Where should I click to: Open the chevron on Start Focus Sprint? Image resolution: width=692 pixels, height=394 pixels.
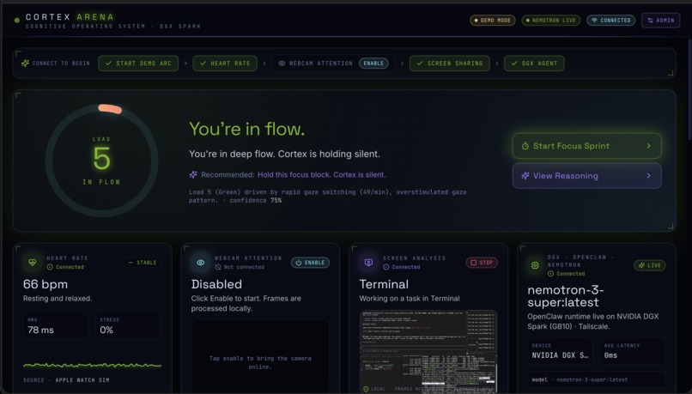coord(648,146)
